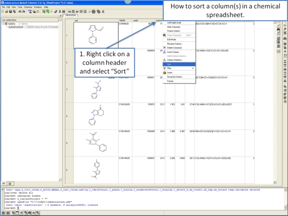Open the Tools menu in the menu bar
Image resolution: width=288 pixels, height=216 pixels.
[20, 7]
